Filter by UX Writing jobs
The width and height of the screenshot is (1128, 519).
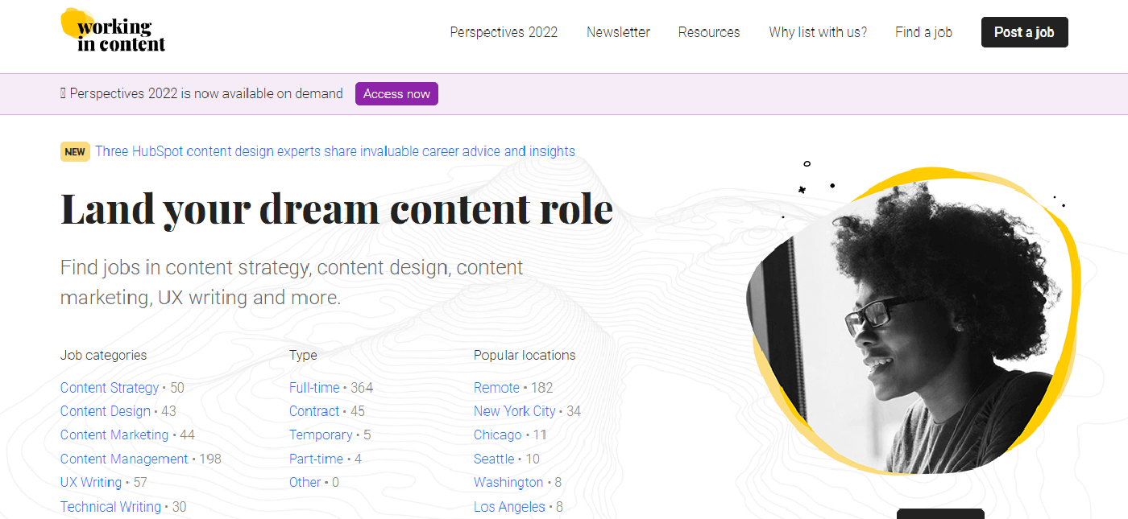point(91,482)
